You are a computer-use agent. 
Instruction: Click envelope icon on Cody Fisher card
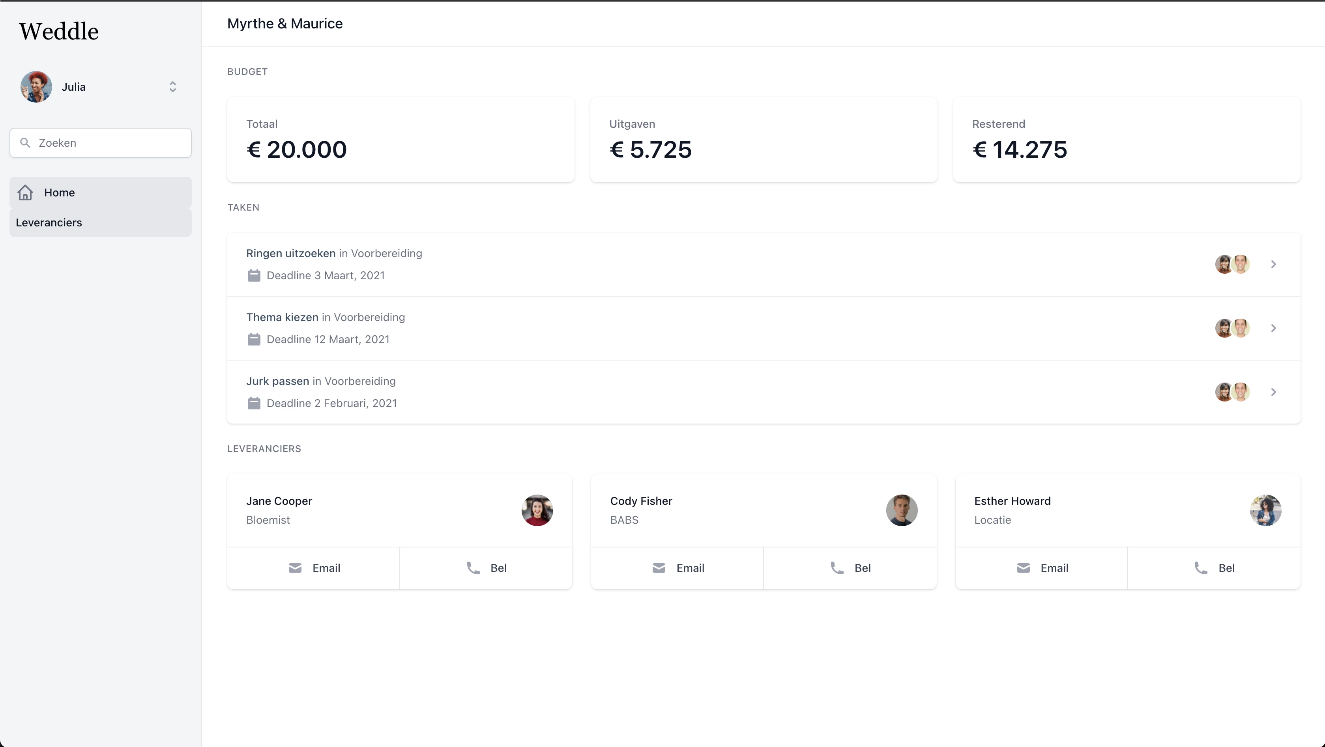659,568
